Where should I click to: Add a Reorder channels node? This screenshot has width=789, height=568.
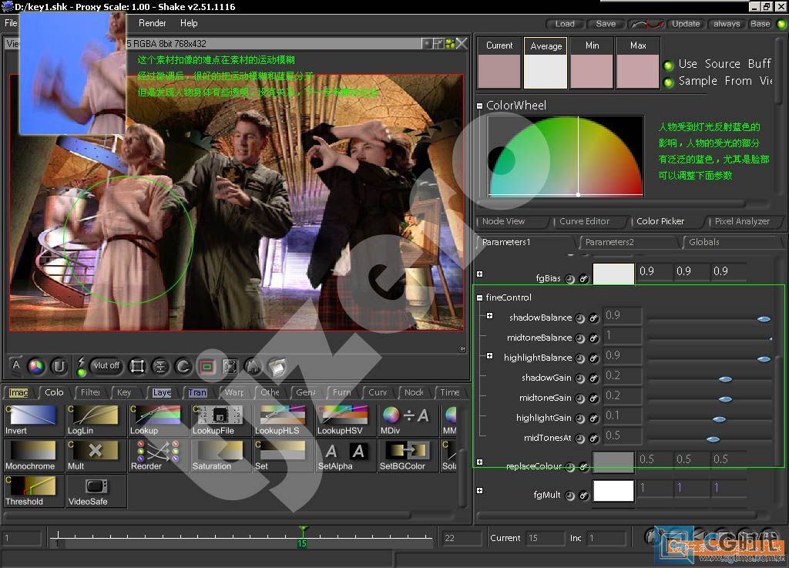(x=158, y=455)
